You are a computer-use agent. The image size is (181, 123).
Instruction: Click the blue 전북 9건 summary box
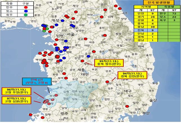[x=37, y=81]
